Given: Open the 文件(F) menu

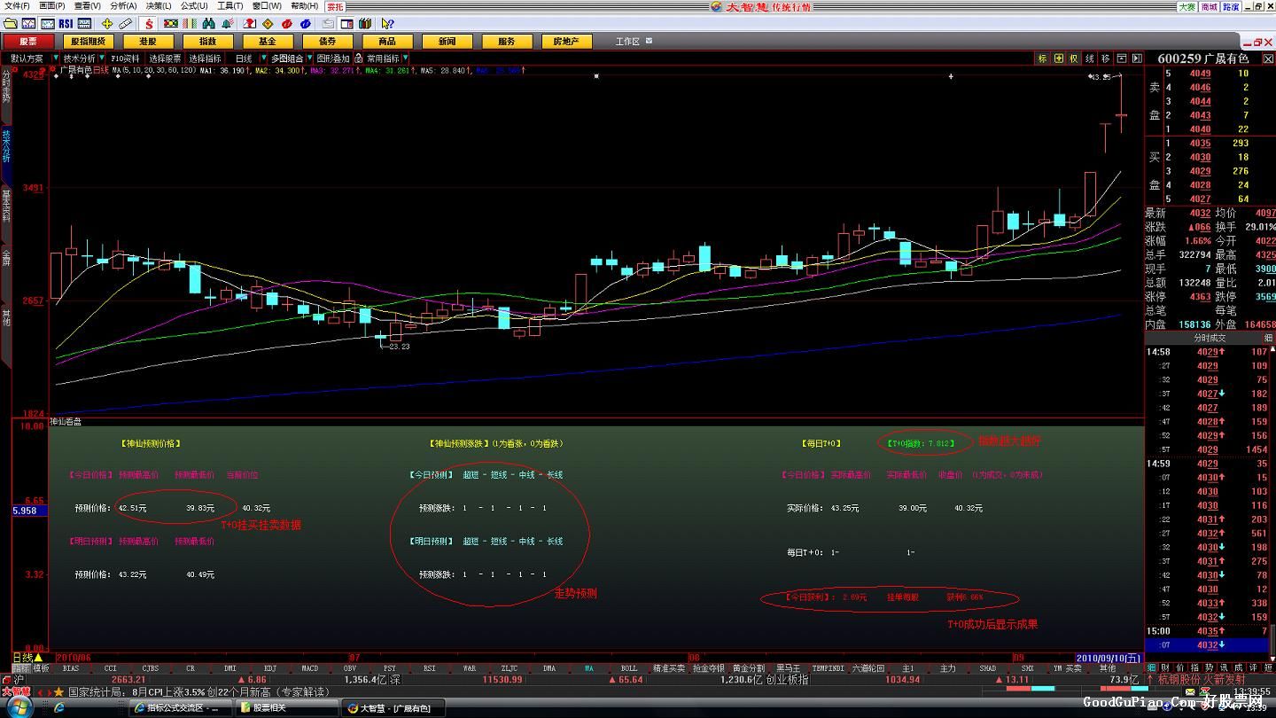Looking at the screenshot, I should [17, 5].
